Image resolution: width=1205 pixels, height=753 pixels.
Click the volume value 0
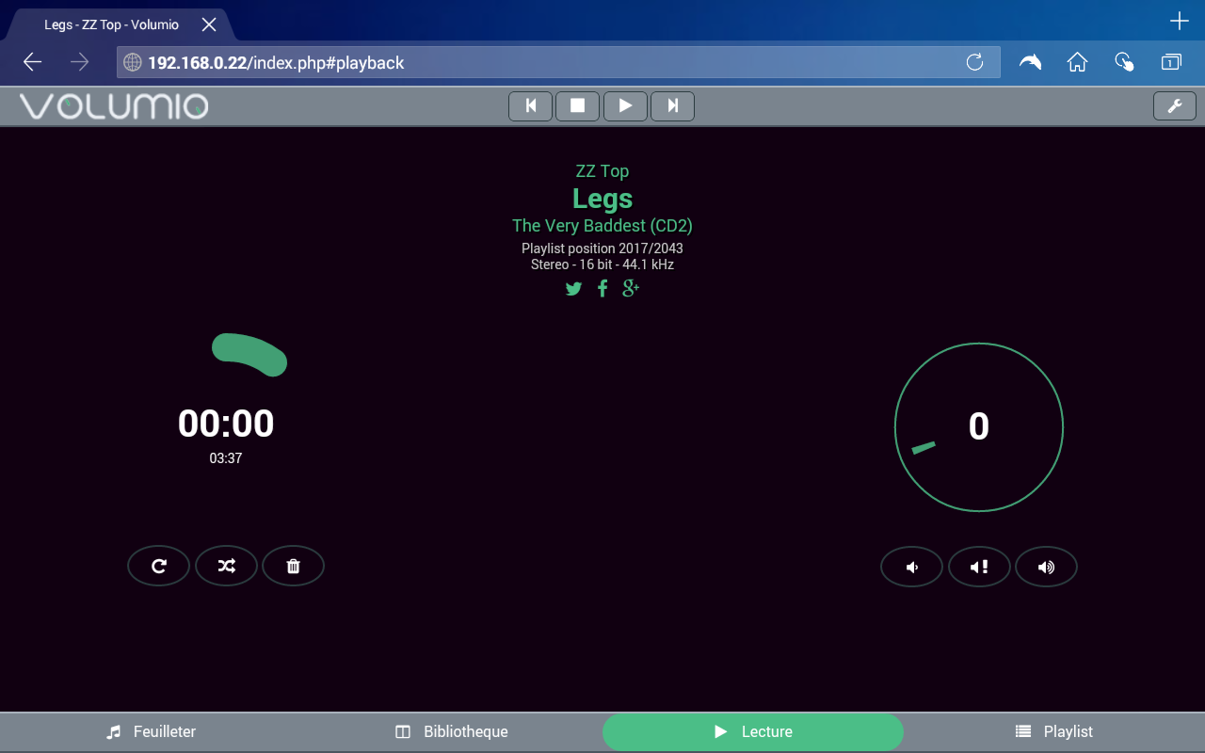979,427
